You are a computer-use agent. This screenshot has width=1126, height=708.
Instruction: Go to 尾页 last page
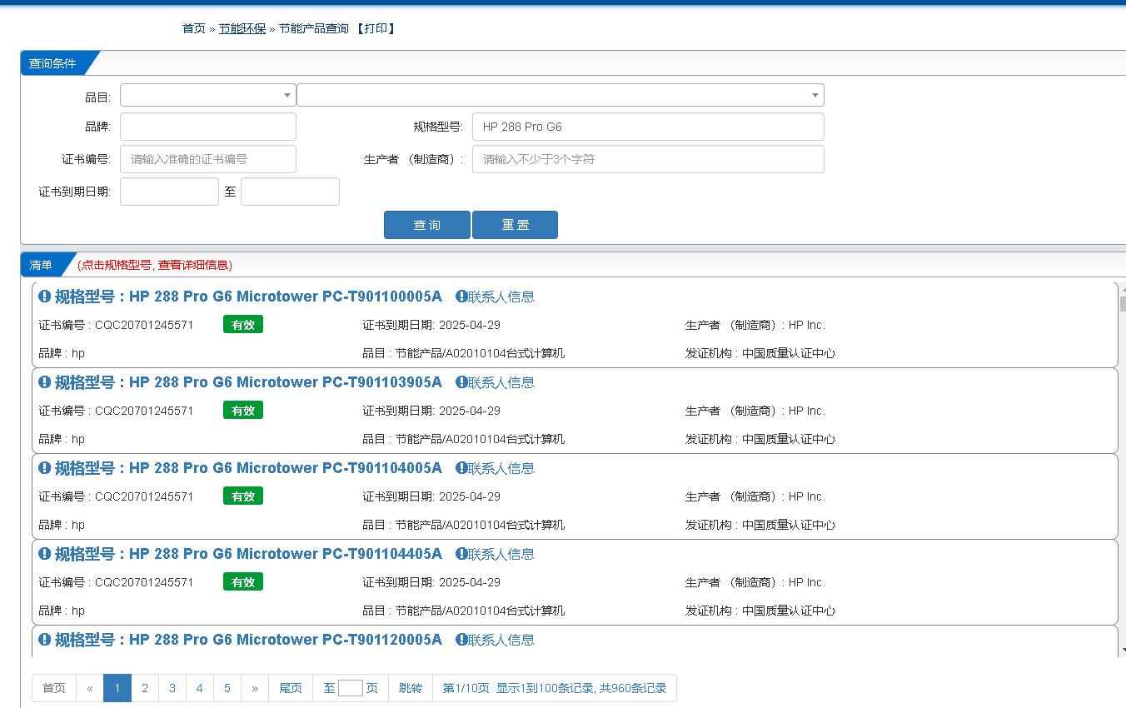tap(291, 688)
